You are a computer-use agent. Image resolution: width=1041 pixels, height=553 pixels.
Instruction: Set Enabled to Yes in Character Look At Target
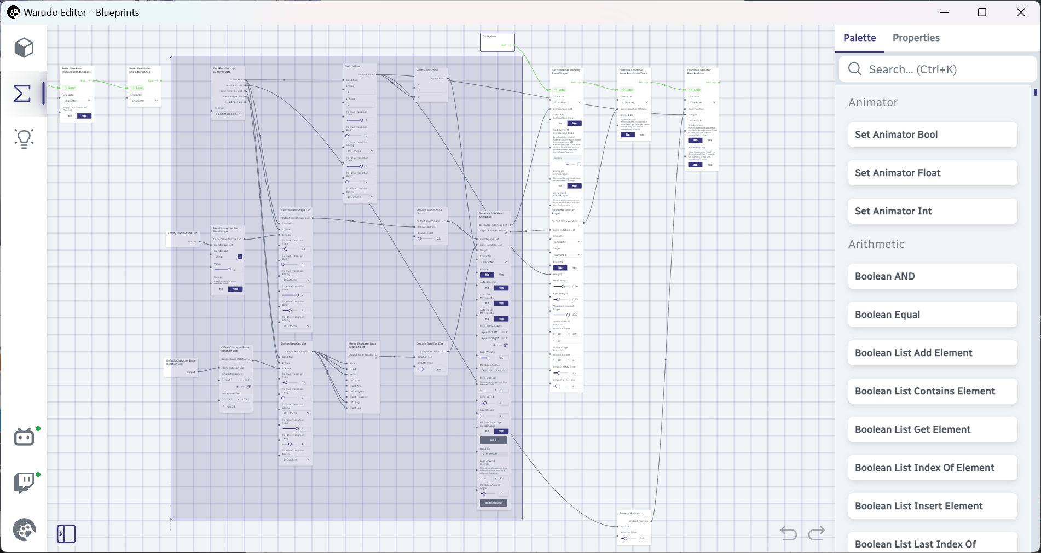pyautogui.click(x=574, y=267)
